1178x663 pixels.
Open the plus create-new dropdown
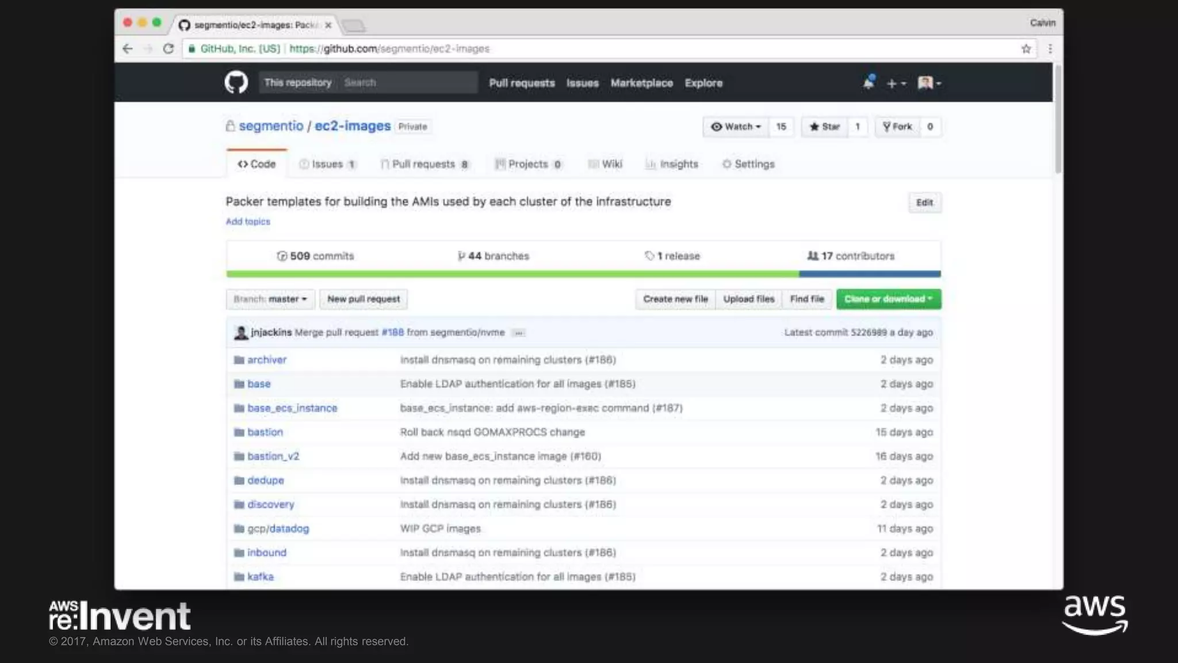coord(896,83)
